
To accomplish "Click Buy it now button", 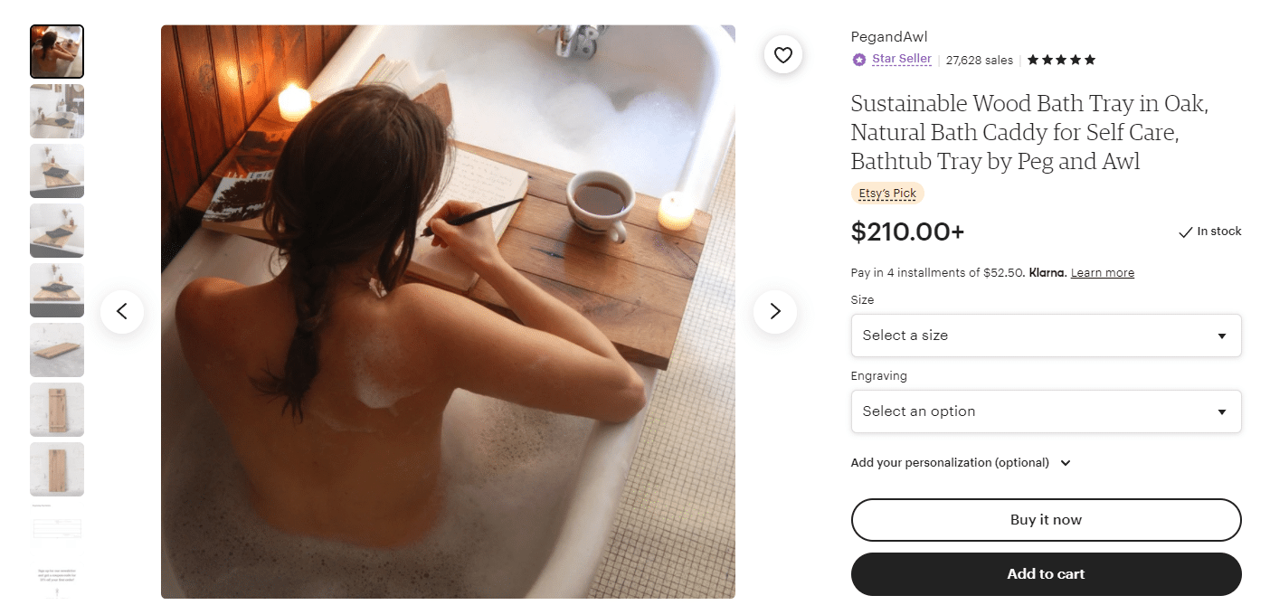I will point(1046,520).
